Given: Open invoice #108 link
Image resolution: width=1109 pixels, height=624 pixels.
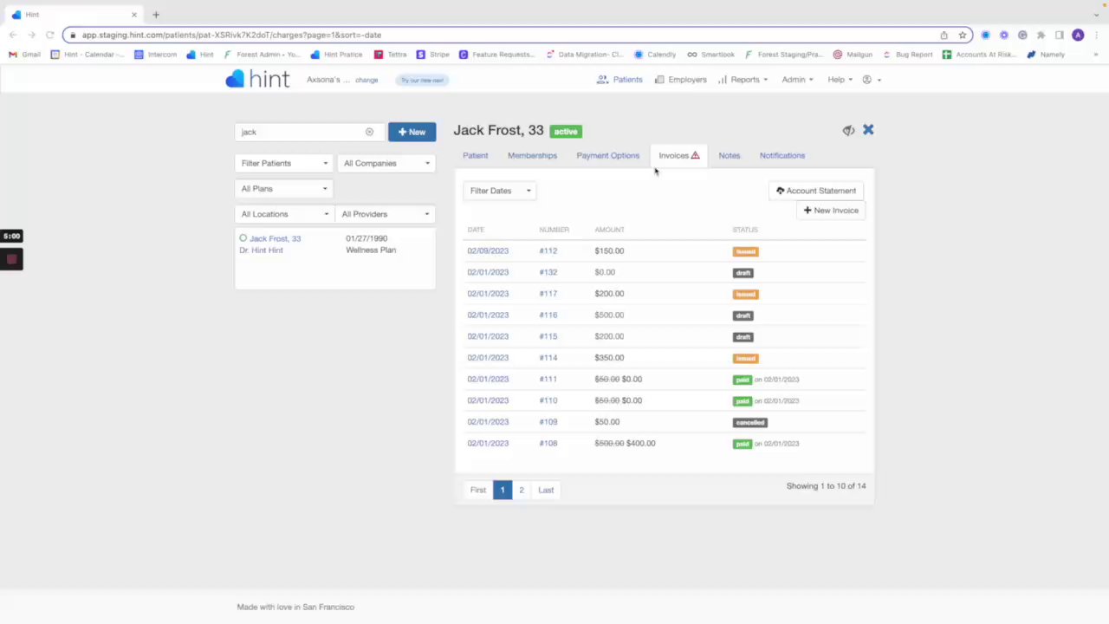Looking at the screenshot, I should [548, 443].
